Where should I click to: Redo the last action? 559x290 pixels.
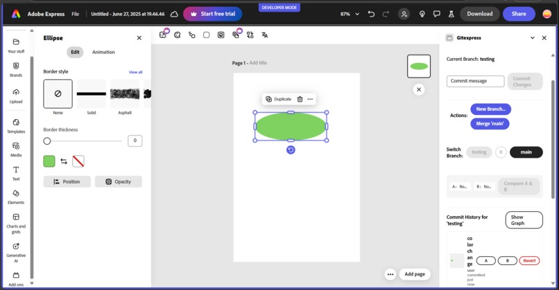[x=386, y=14]
